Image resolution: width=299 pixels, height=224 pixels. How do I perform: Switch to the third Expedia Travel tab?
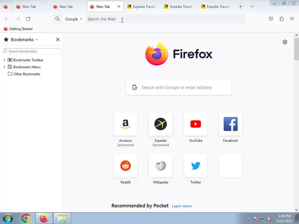(216, 6)
